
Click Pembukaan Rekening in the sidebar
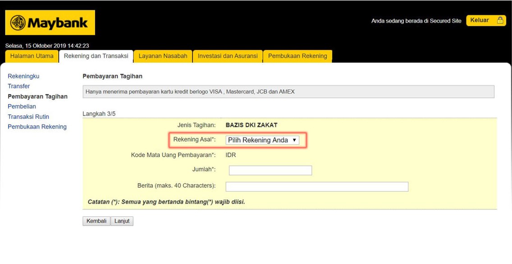[x=37, y=127]
